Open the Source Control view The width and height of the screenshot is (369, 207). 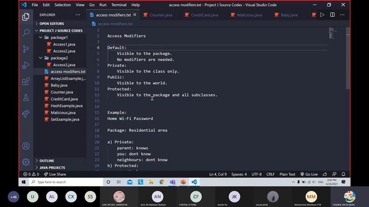coord(26,49)
